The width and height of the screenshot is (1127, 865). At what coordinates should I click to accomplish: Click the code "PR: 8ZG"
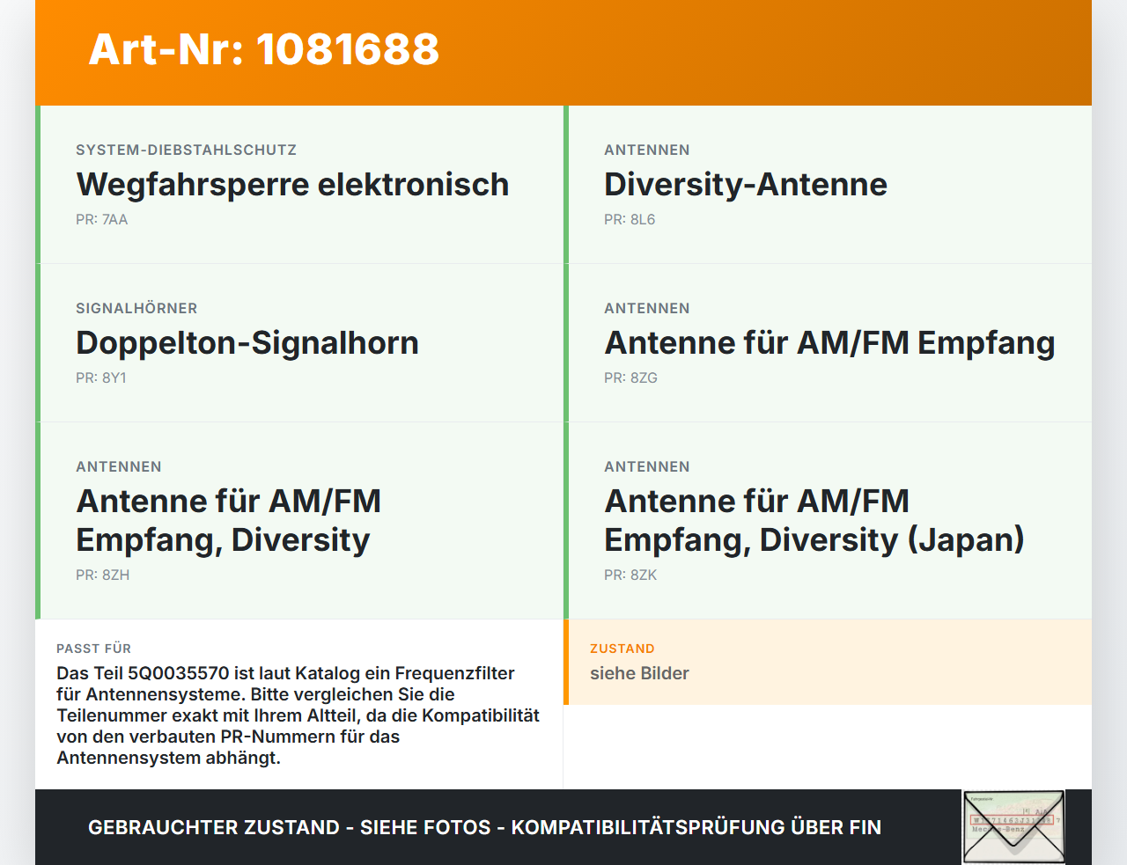(x=630, y=378)
